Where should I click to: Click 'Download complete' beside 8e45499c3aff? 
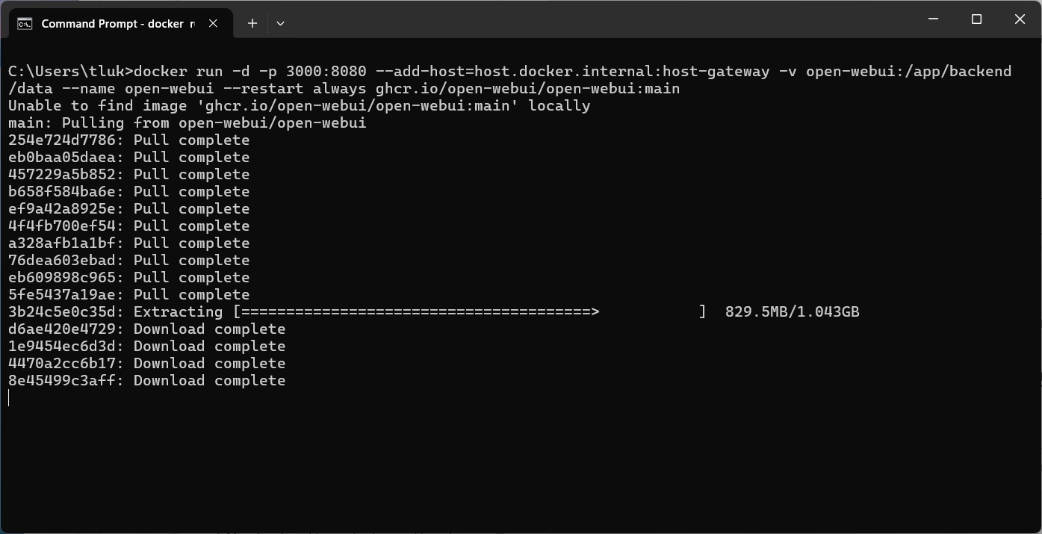[209, 380]
